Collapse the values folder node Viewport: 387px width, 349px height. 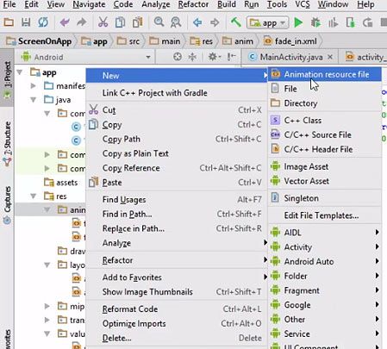click(x=47, y=333)
